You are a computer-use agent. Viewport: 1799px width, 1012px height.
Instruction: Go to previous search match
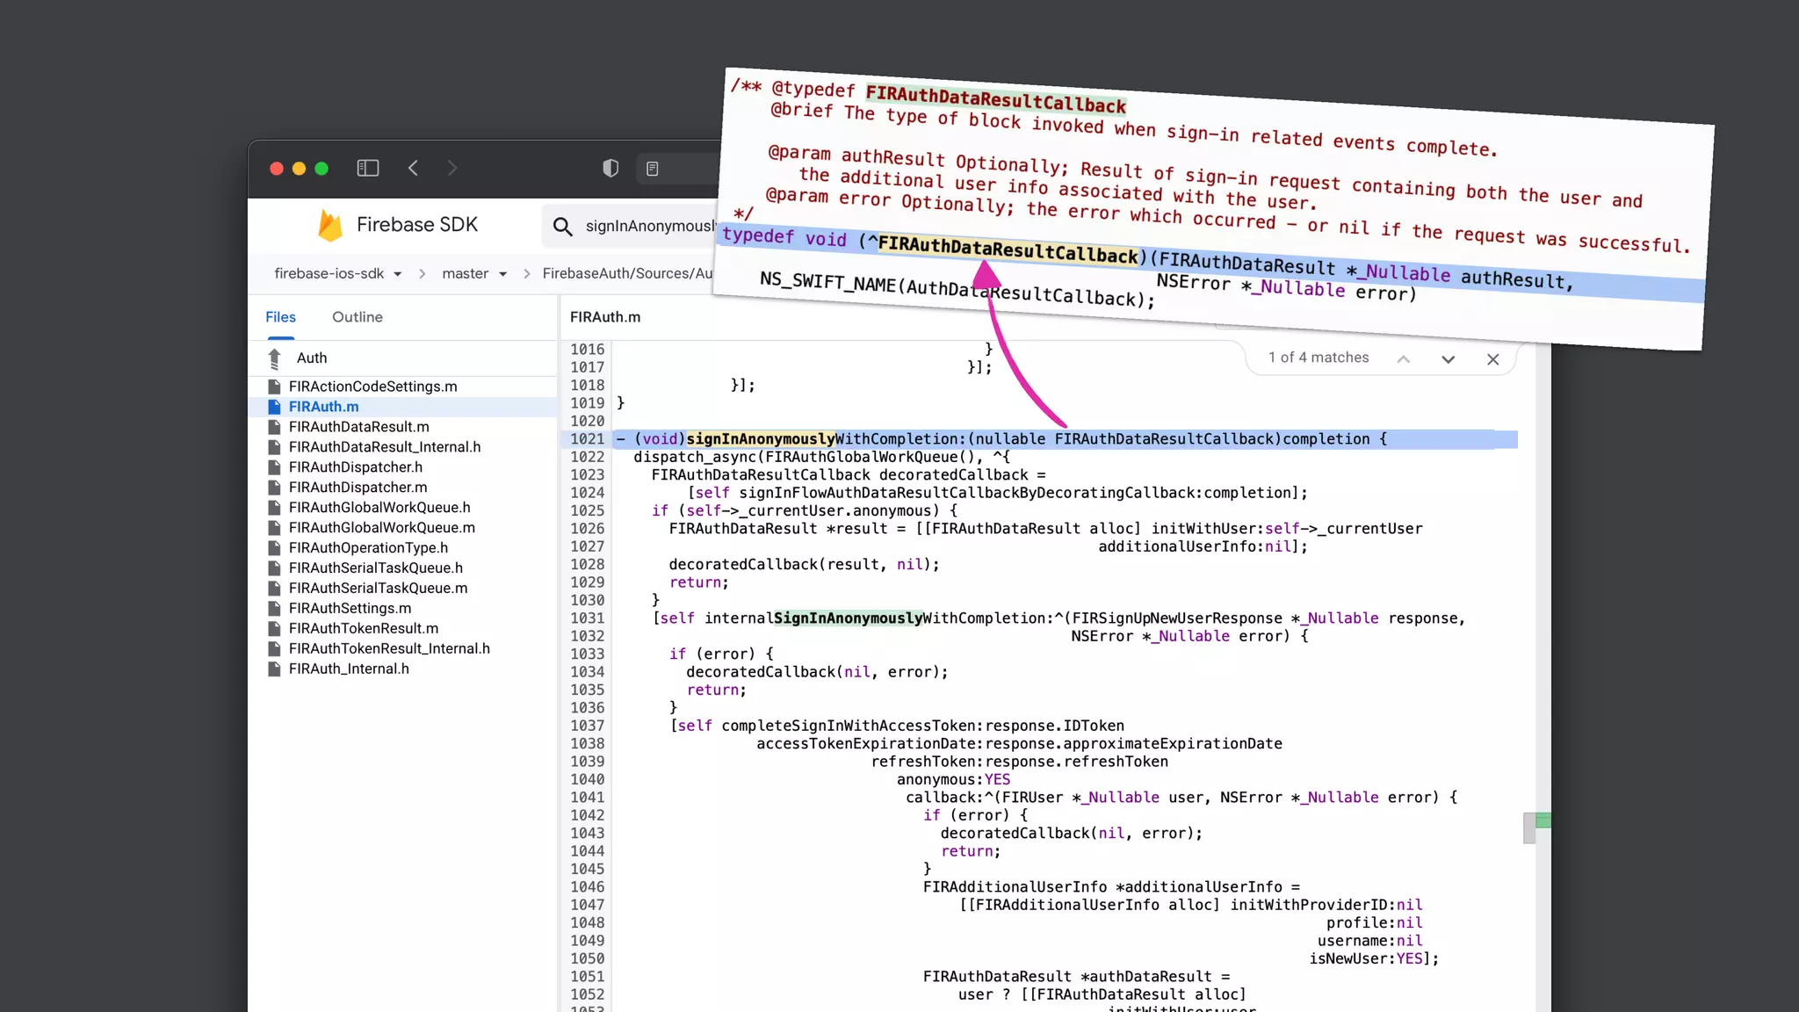(x=1404, y=359)
